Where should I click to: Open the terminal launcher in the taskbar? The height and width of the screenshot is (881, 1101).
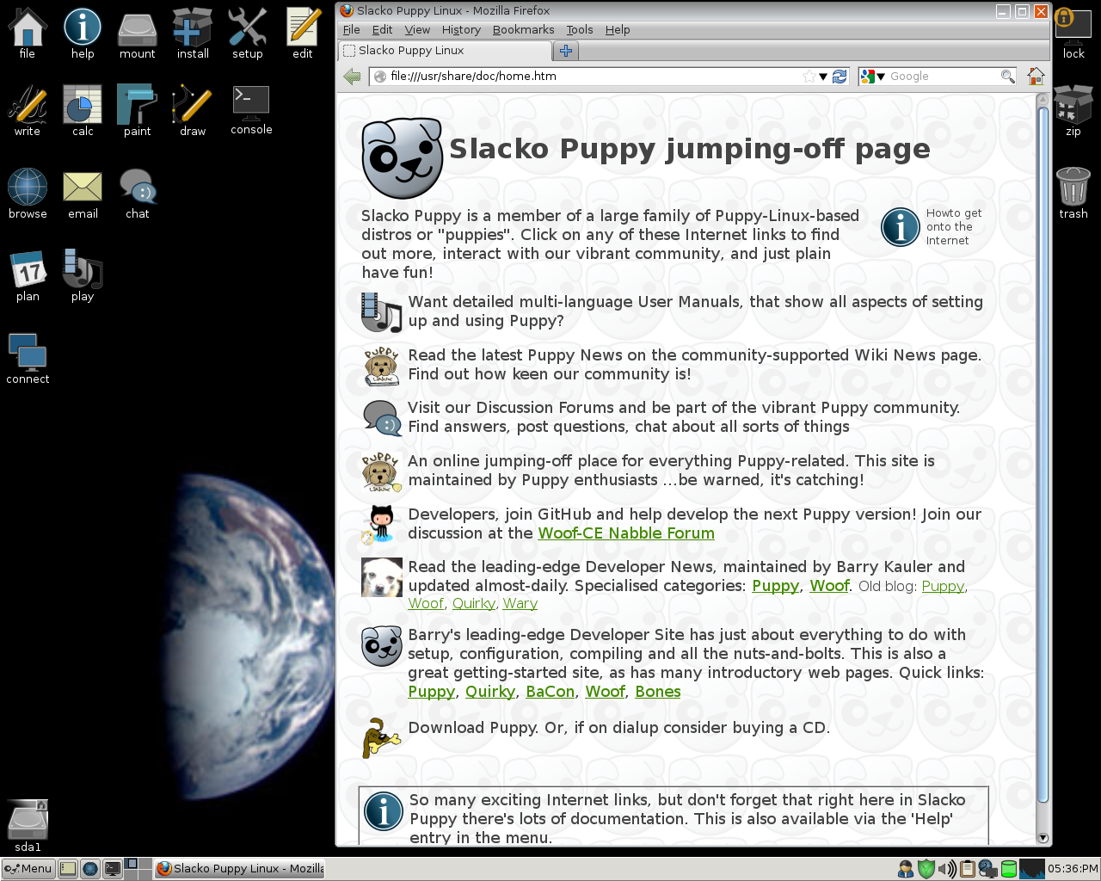tap(113, 869)
